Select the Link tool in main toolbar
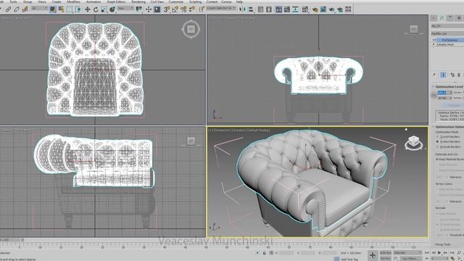Viewport: 464px width, 261px height. click(8, 9)
